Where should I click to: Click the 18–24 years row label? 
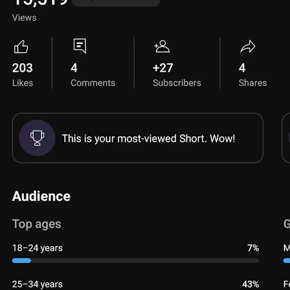pyautogui.click(x=37, y=248)
